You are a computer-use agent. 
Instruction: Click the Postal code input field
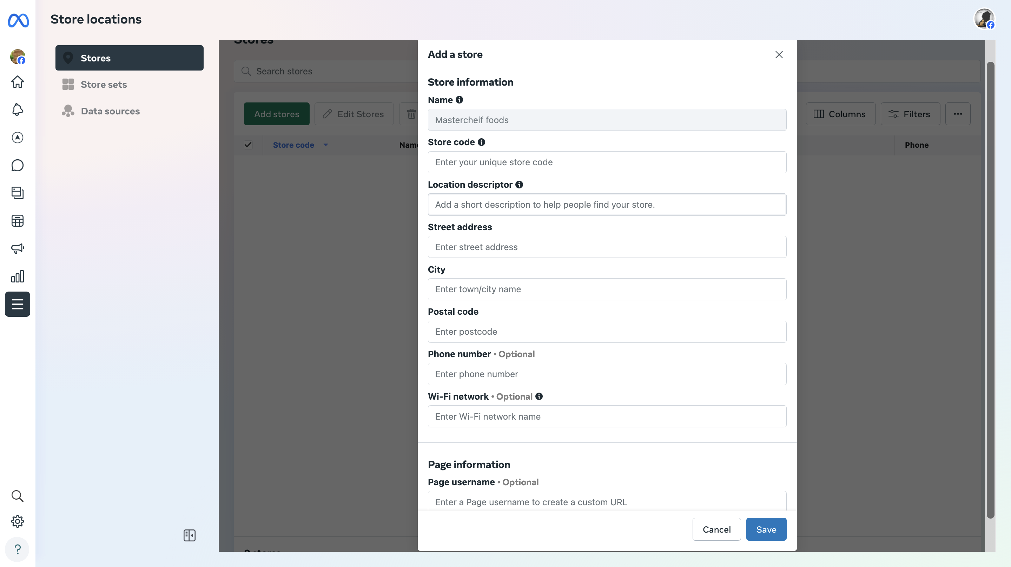(x=607, y=332)
